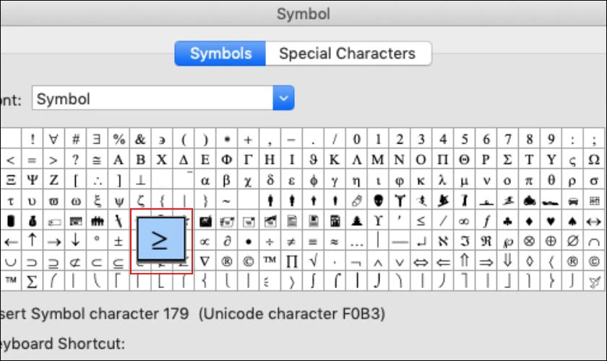Switch to the Special Characters tab
This screenshot has width=607, height=361.
point(348,53)
